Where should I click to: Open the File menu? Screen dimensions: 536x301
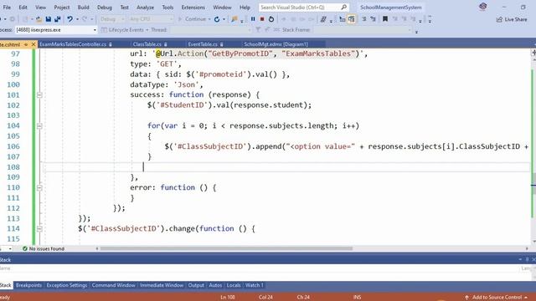pyautogui.click(x=7, y=8)
